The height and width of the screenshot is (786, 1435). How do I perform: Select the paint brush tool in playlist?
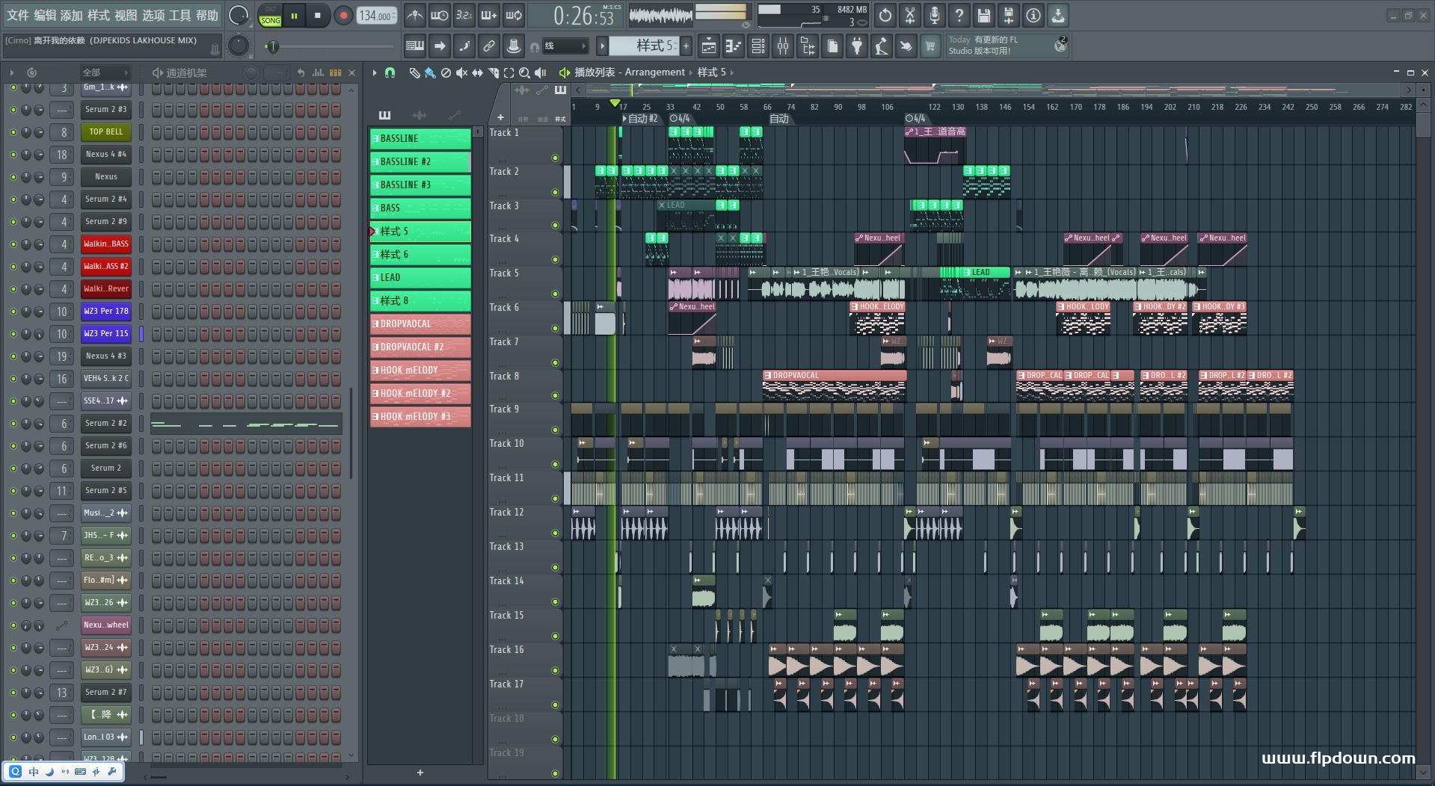click(430, 72)
